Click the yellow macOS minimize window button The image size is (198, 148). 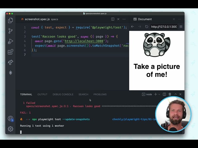tap(10, 14)
